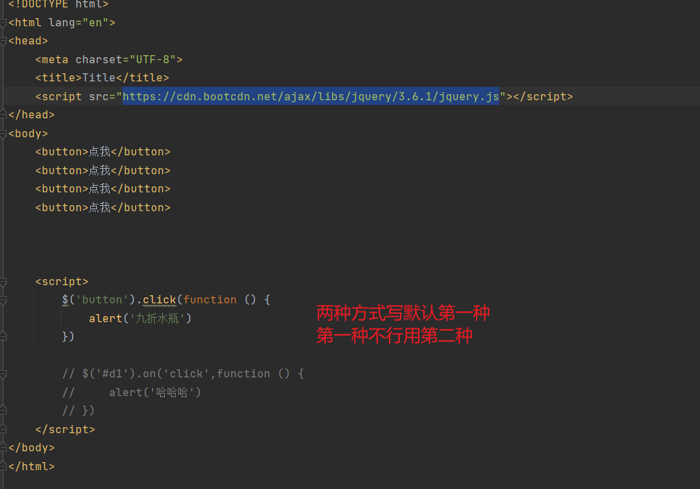Toggle the fold marker at the // }) line
Image resolution: width=700 pixels, height=489 pixels.
point(3,411)
